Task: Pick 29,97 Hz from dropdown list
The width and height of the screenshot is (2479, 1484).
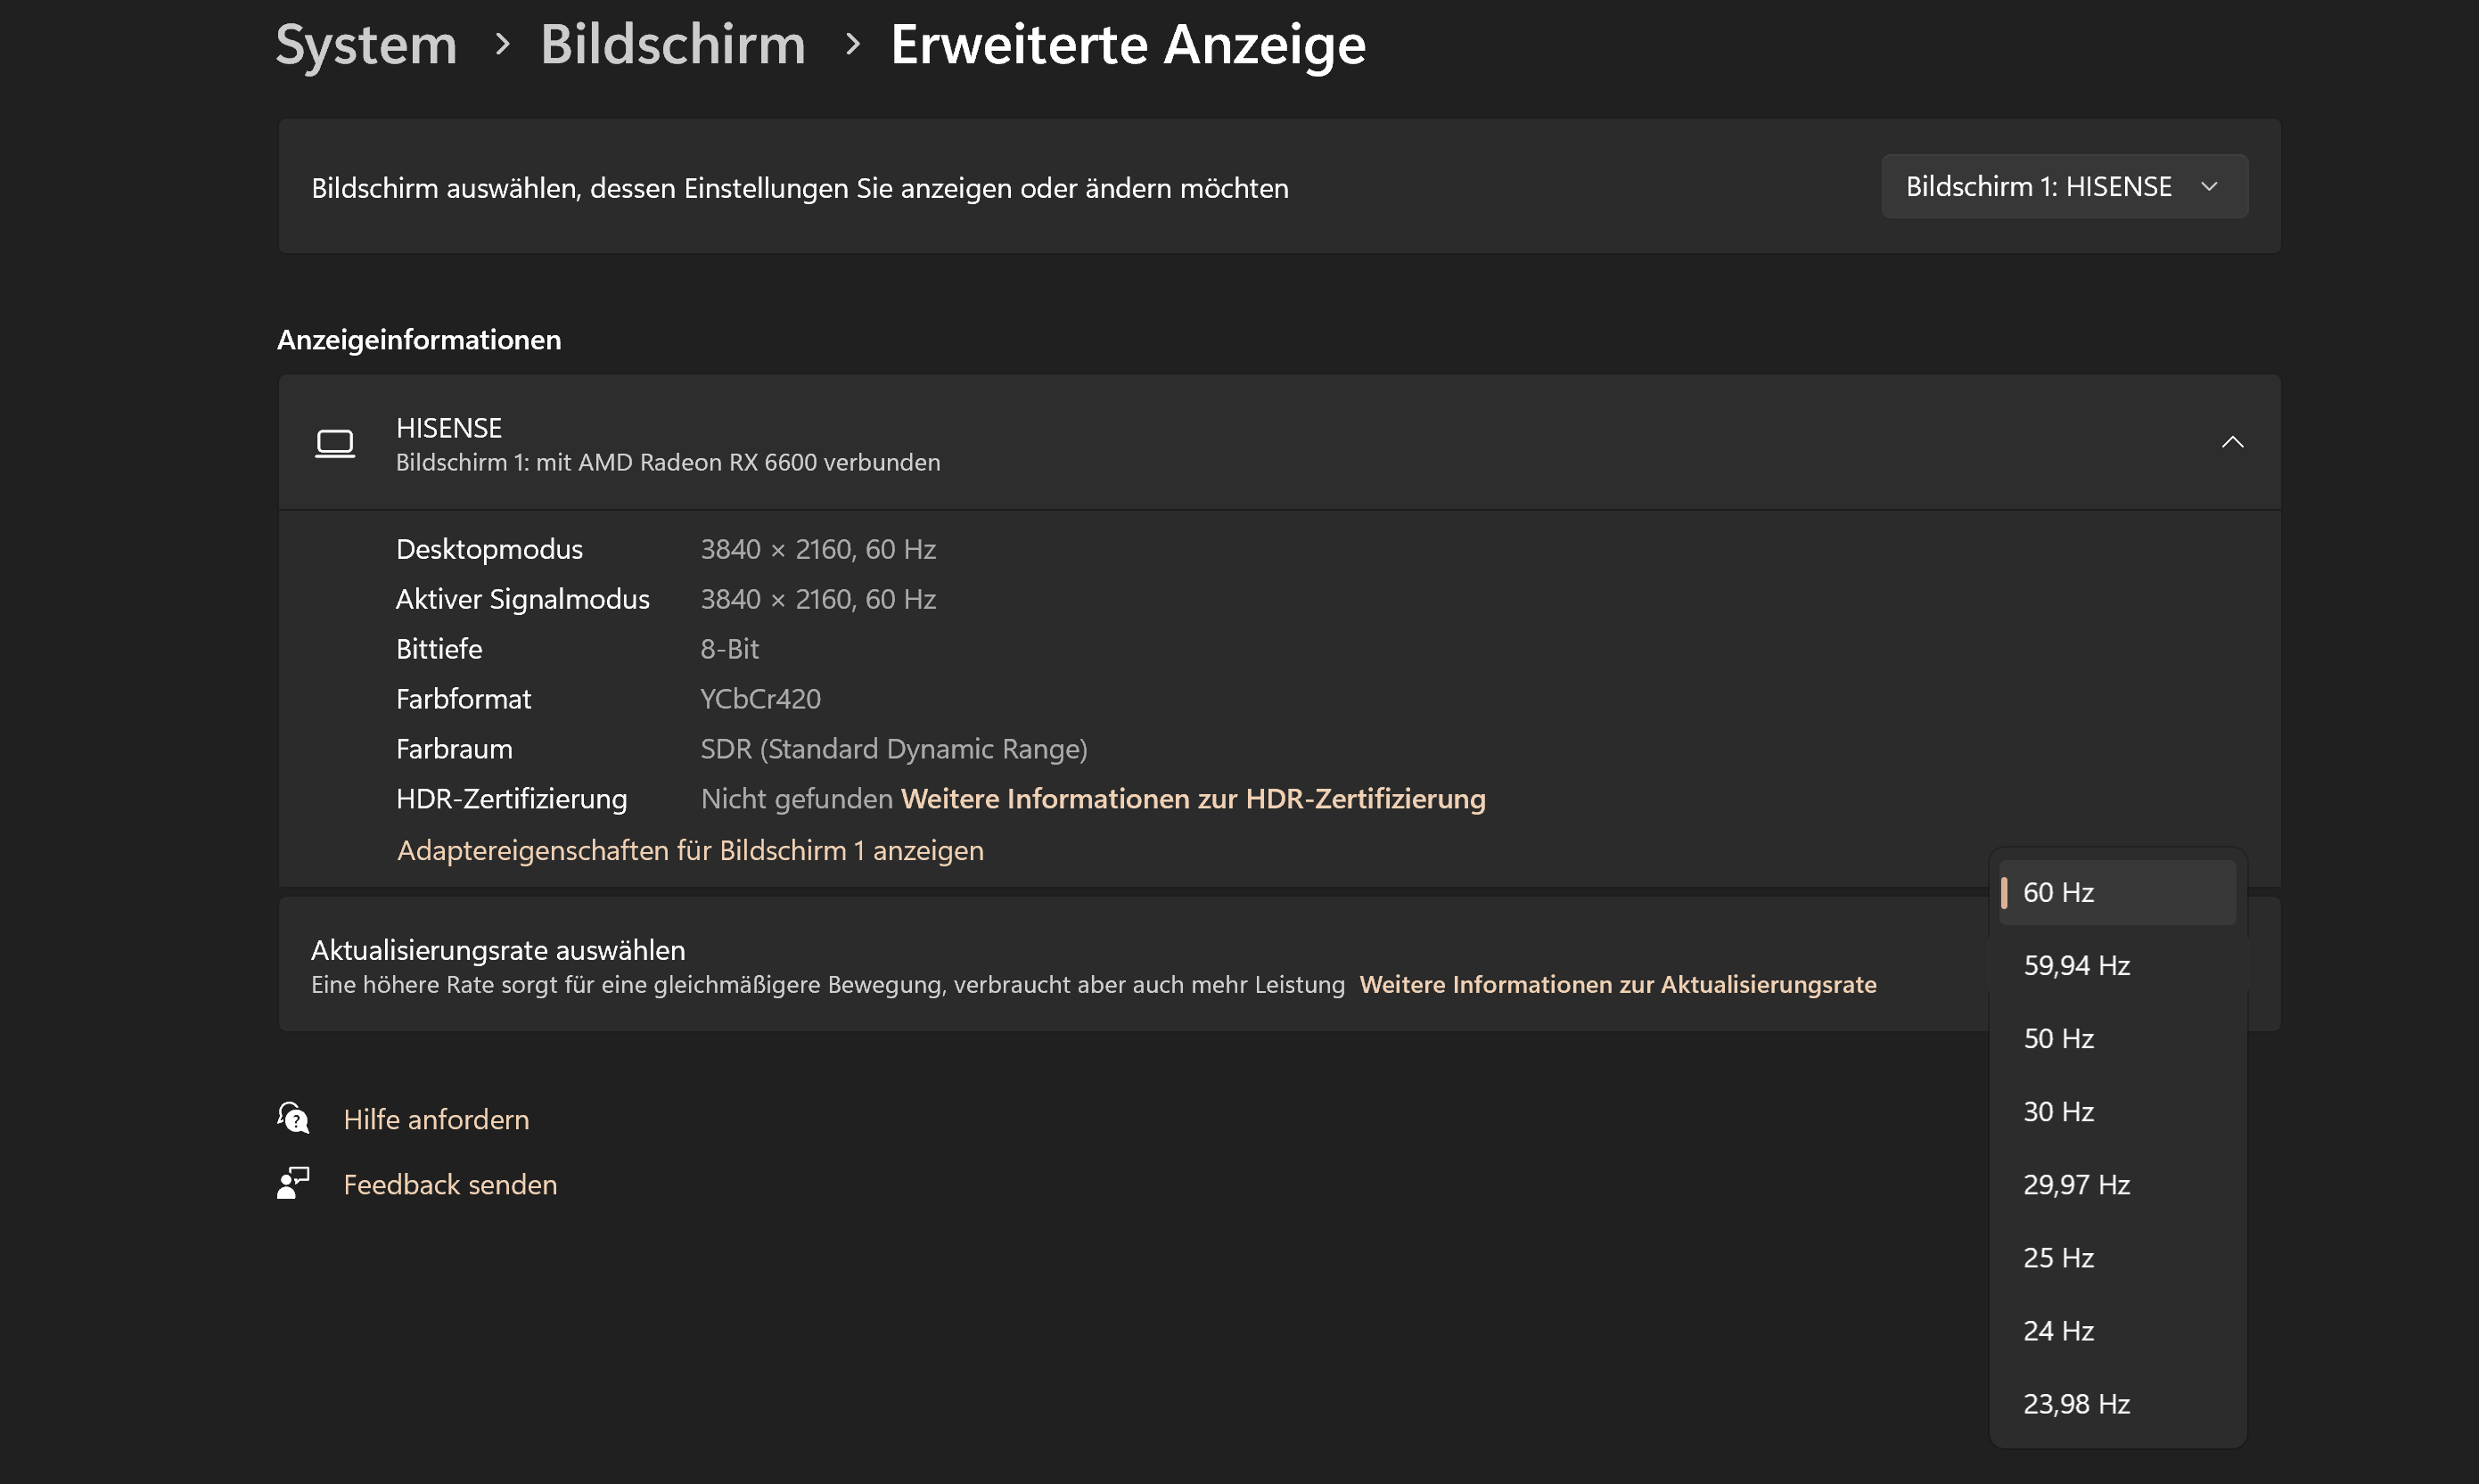Action: click(2116, 1184)
